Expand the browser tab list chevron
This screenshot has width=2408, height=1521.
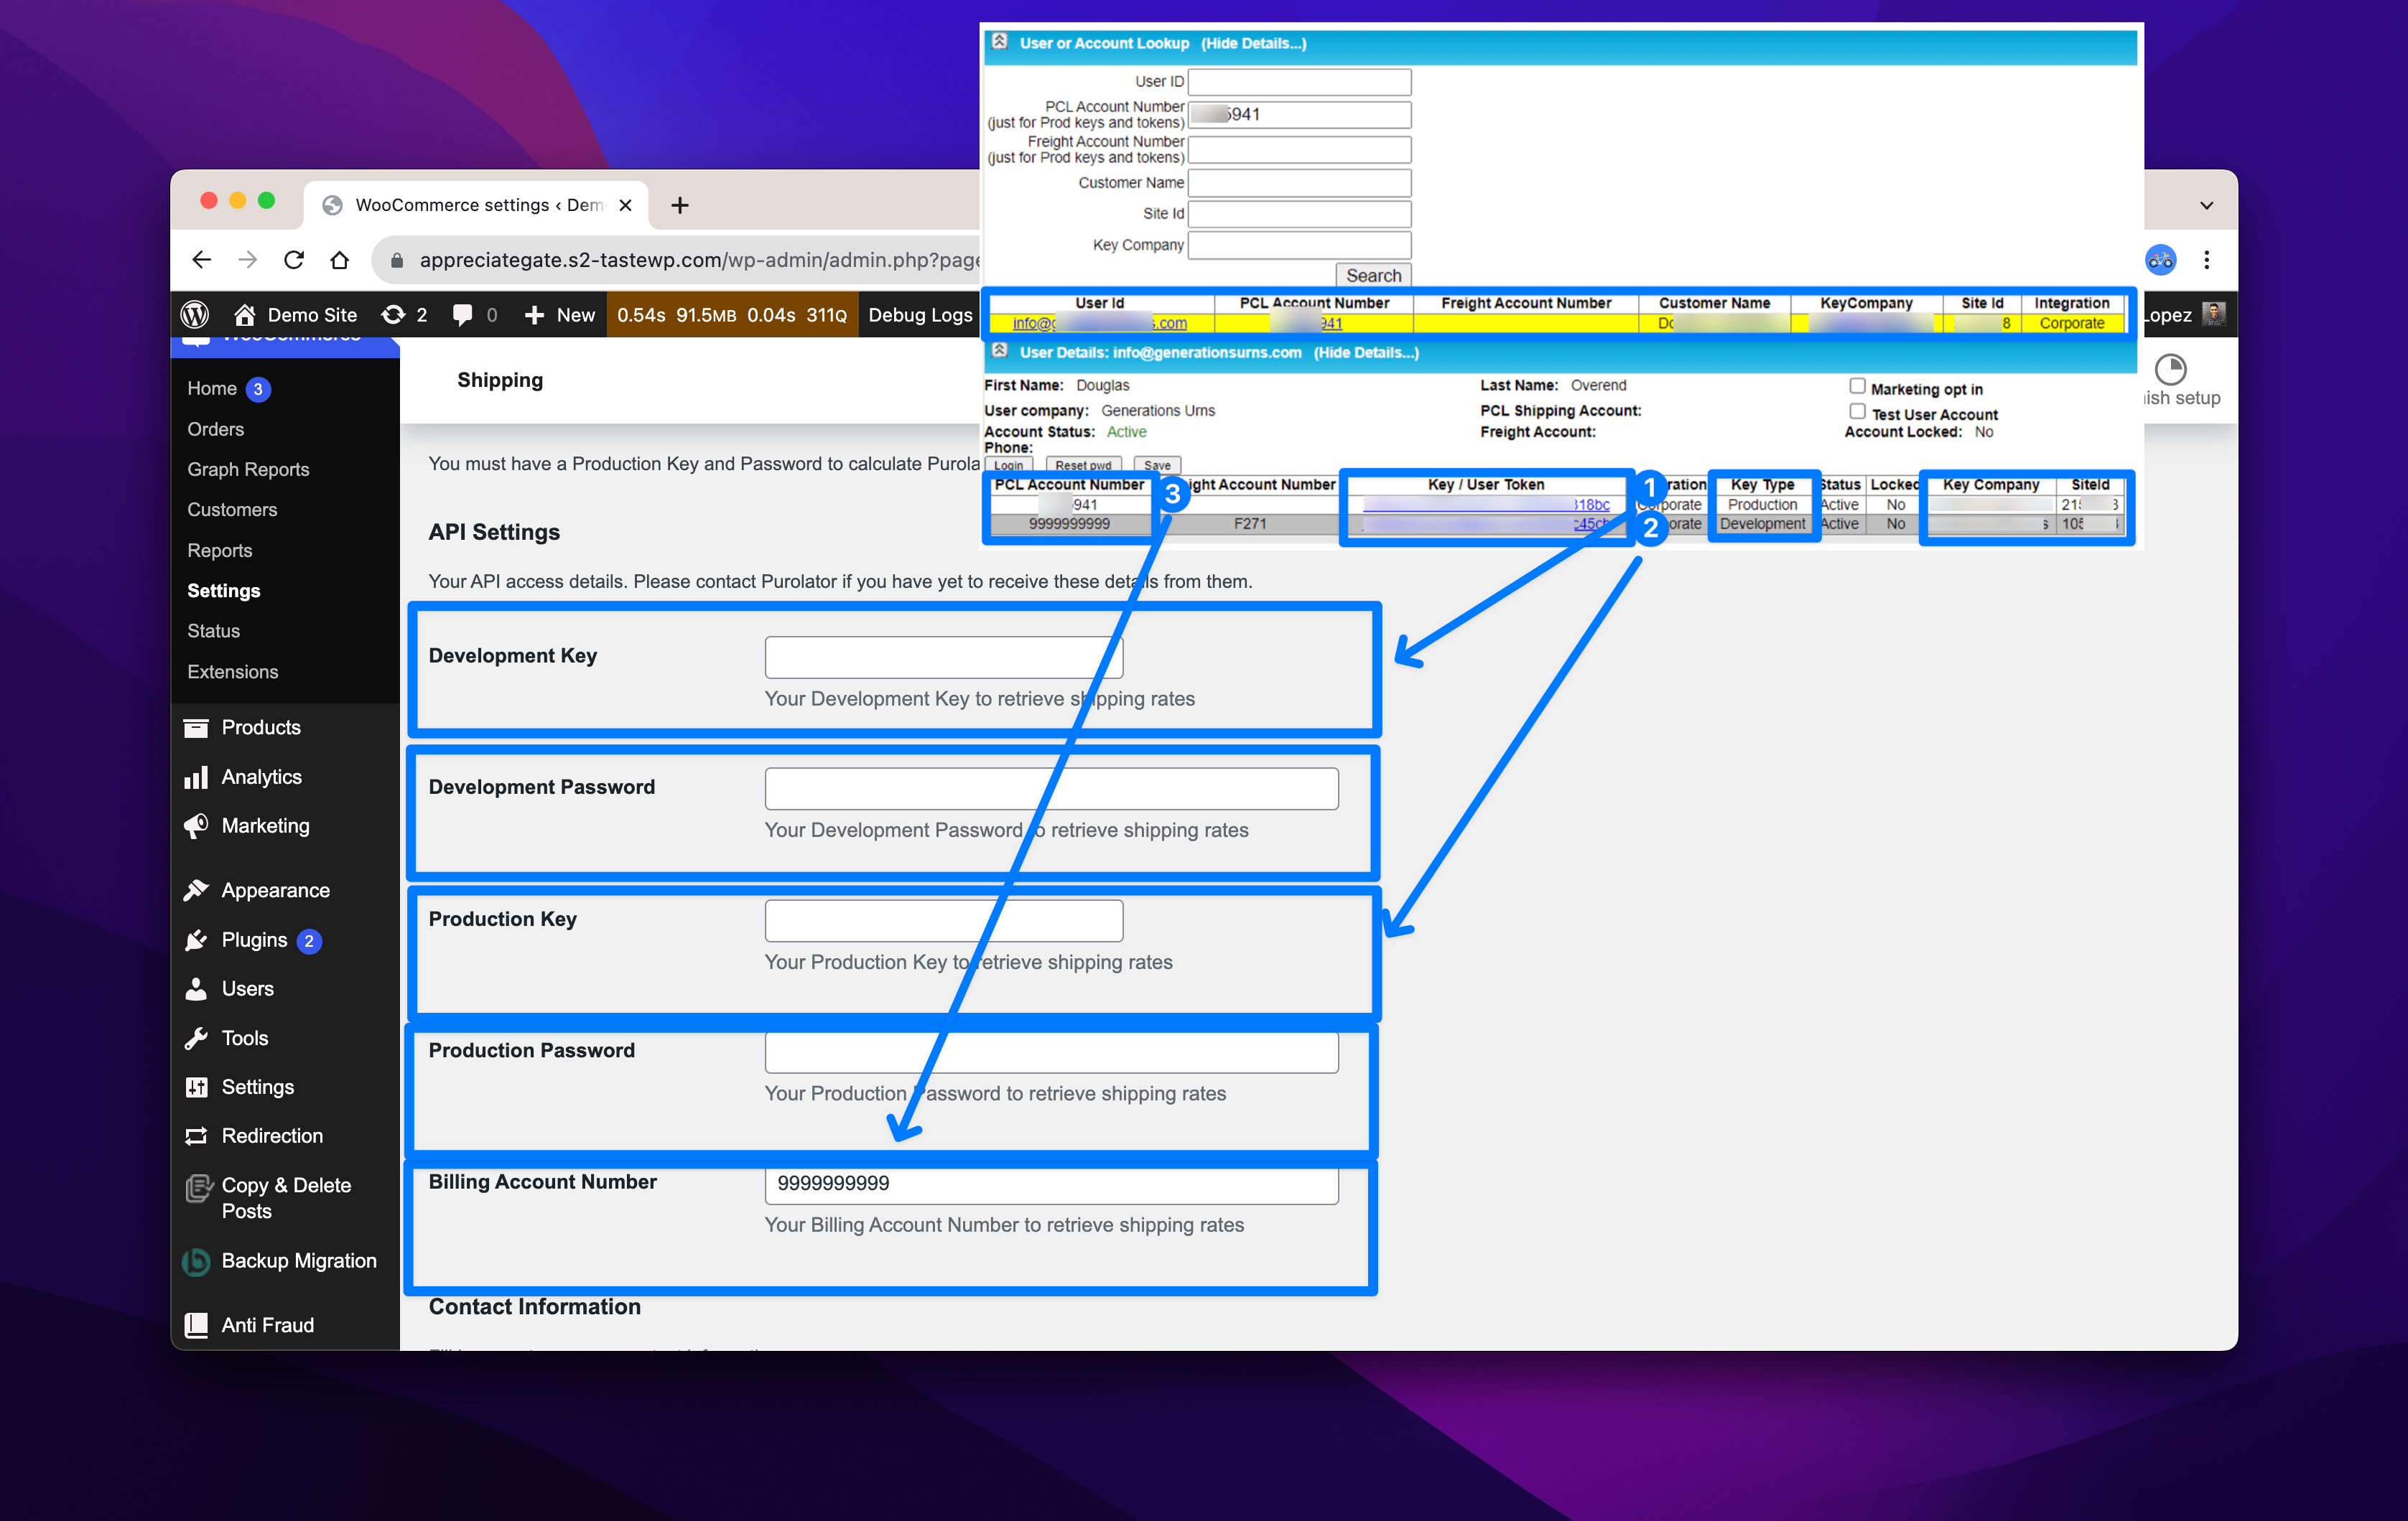pos(2206,205)
